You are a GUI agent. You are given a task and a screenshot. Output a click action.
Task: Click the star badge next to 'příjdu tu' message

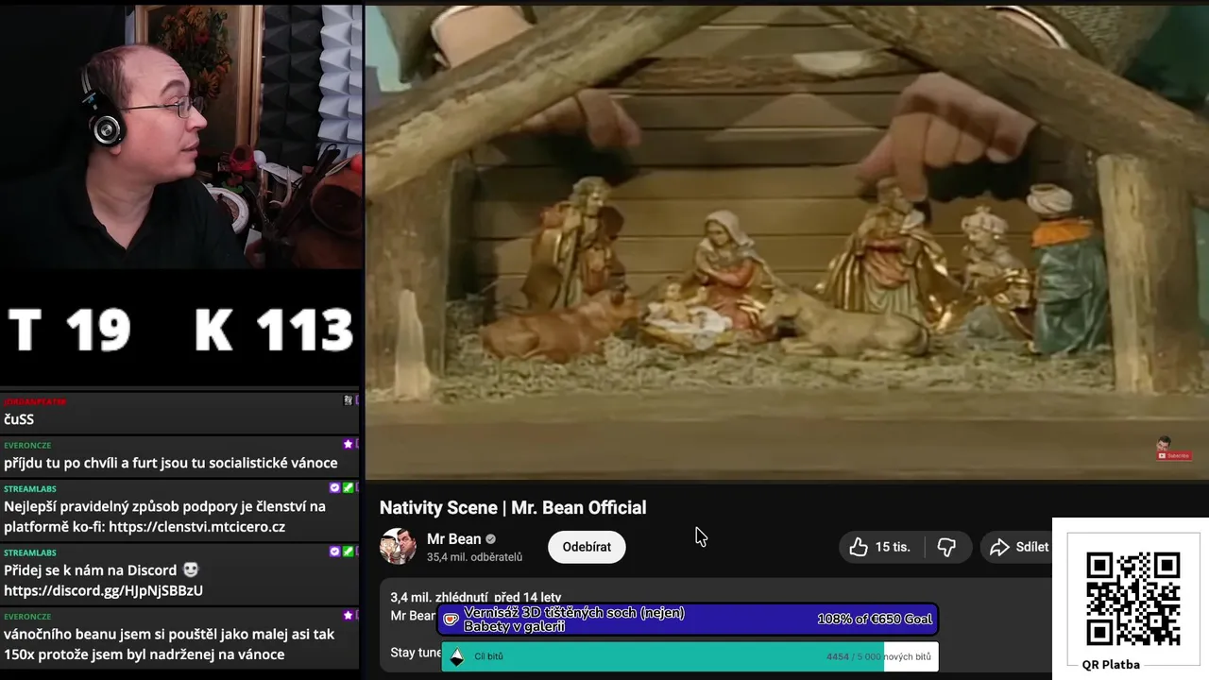pyautogui.click(x=348, y=444)
